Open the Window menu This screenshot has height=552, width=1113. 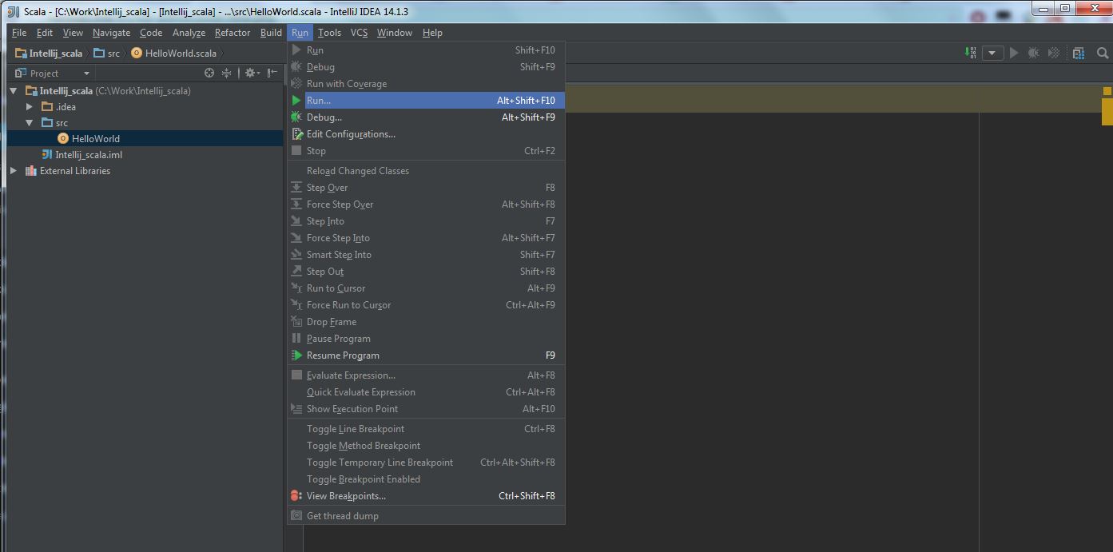pos(395,33)
